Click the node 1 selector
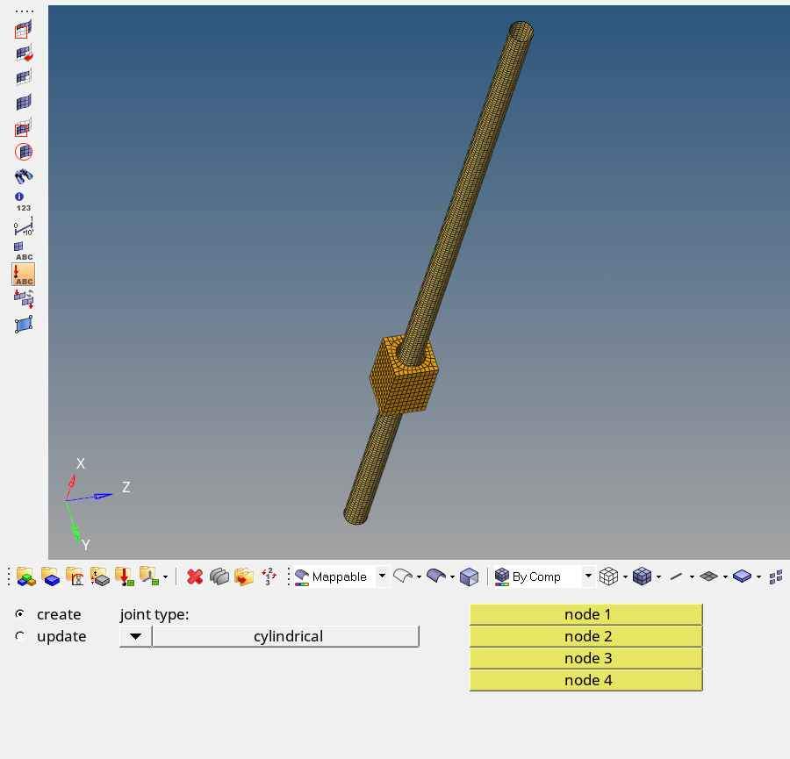 [586, 614]
